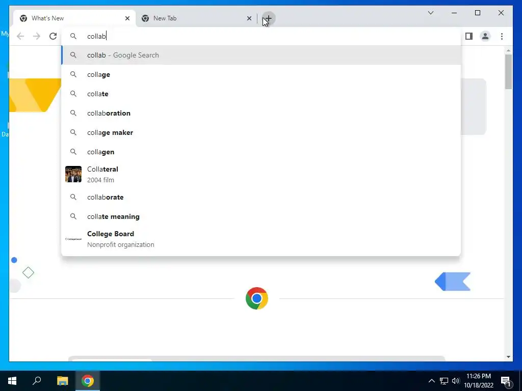This screenshot has height=391, width=522.
Task: Open the tab search chevron
Action: tap(430, 13)
